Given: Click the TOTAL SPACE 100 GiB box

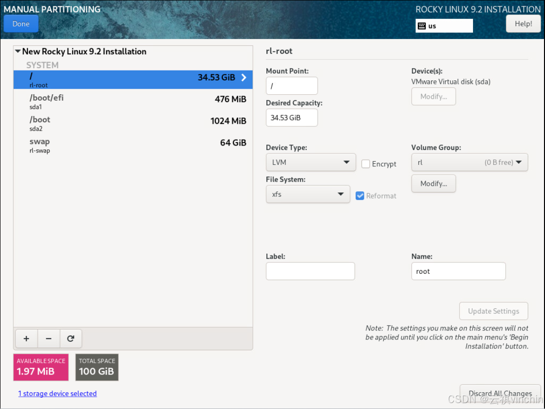Looking at the screenshot, I should 97,367.
